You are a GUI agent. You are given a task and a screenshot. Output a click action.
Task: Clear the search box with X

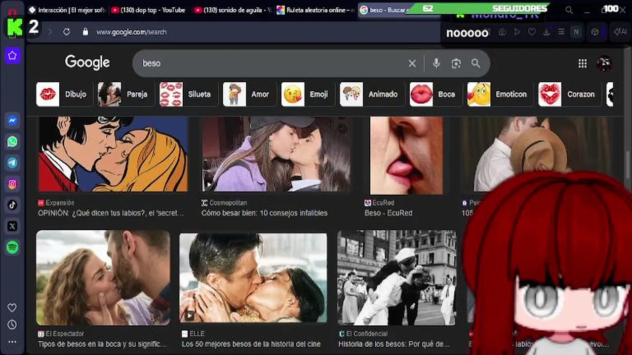click(412, 63)
